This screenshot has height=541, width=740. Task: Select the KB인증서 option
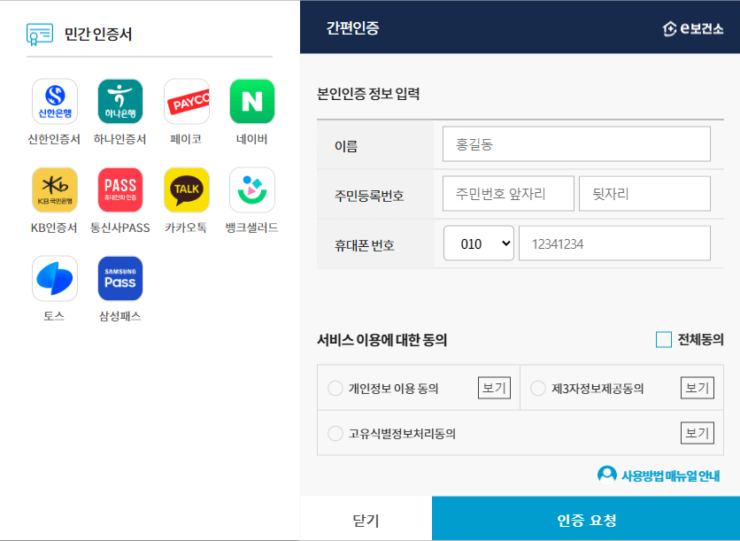coord(55,189)
